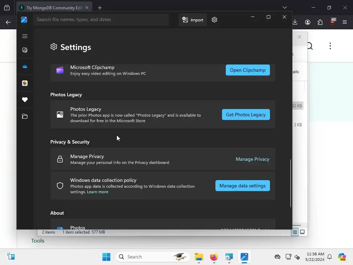Screen dimensions: 353x265
Task: Open the Firefox View workspace icon
Action: click(7, 8)
